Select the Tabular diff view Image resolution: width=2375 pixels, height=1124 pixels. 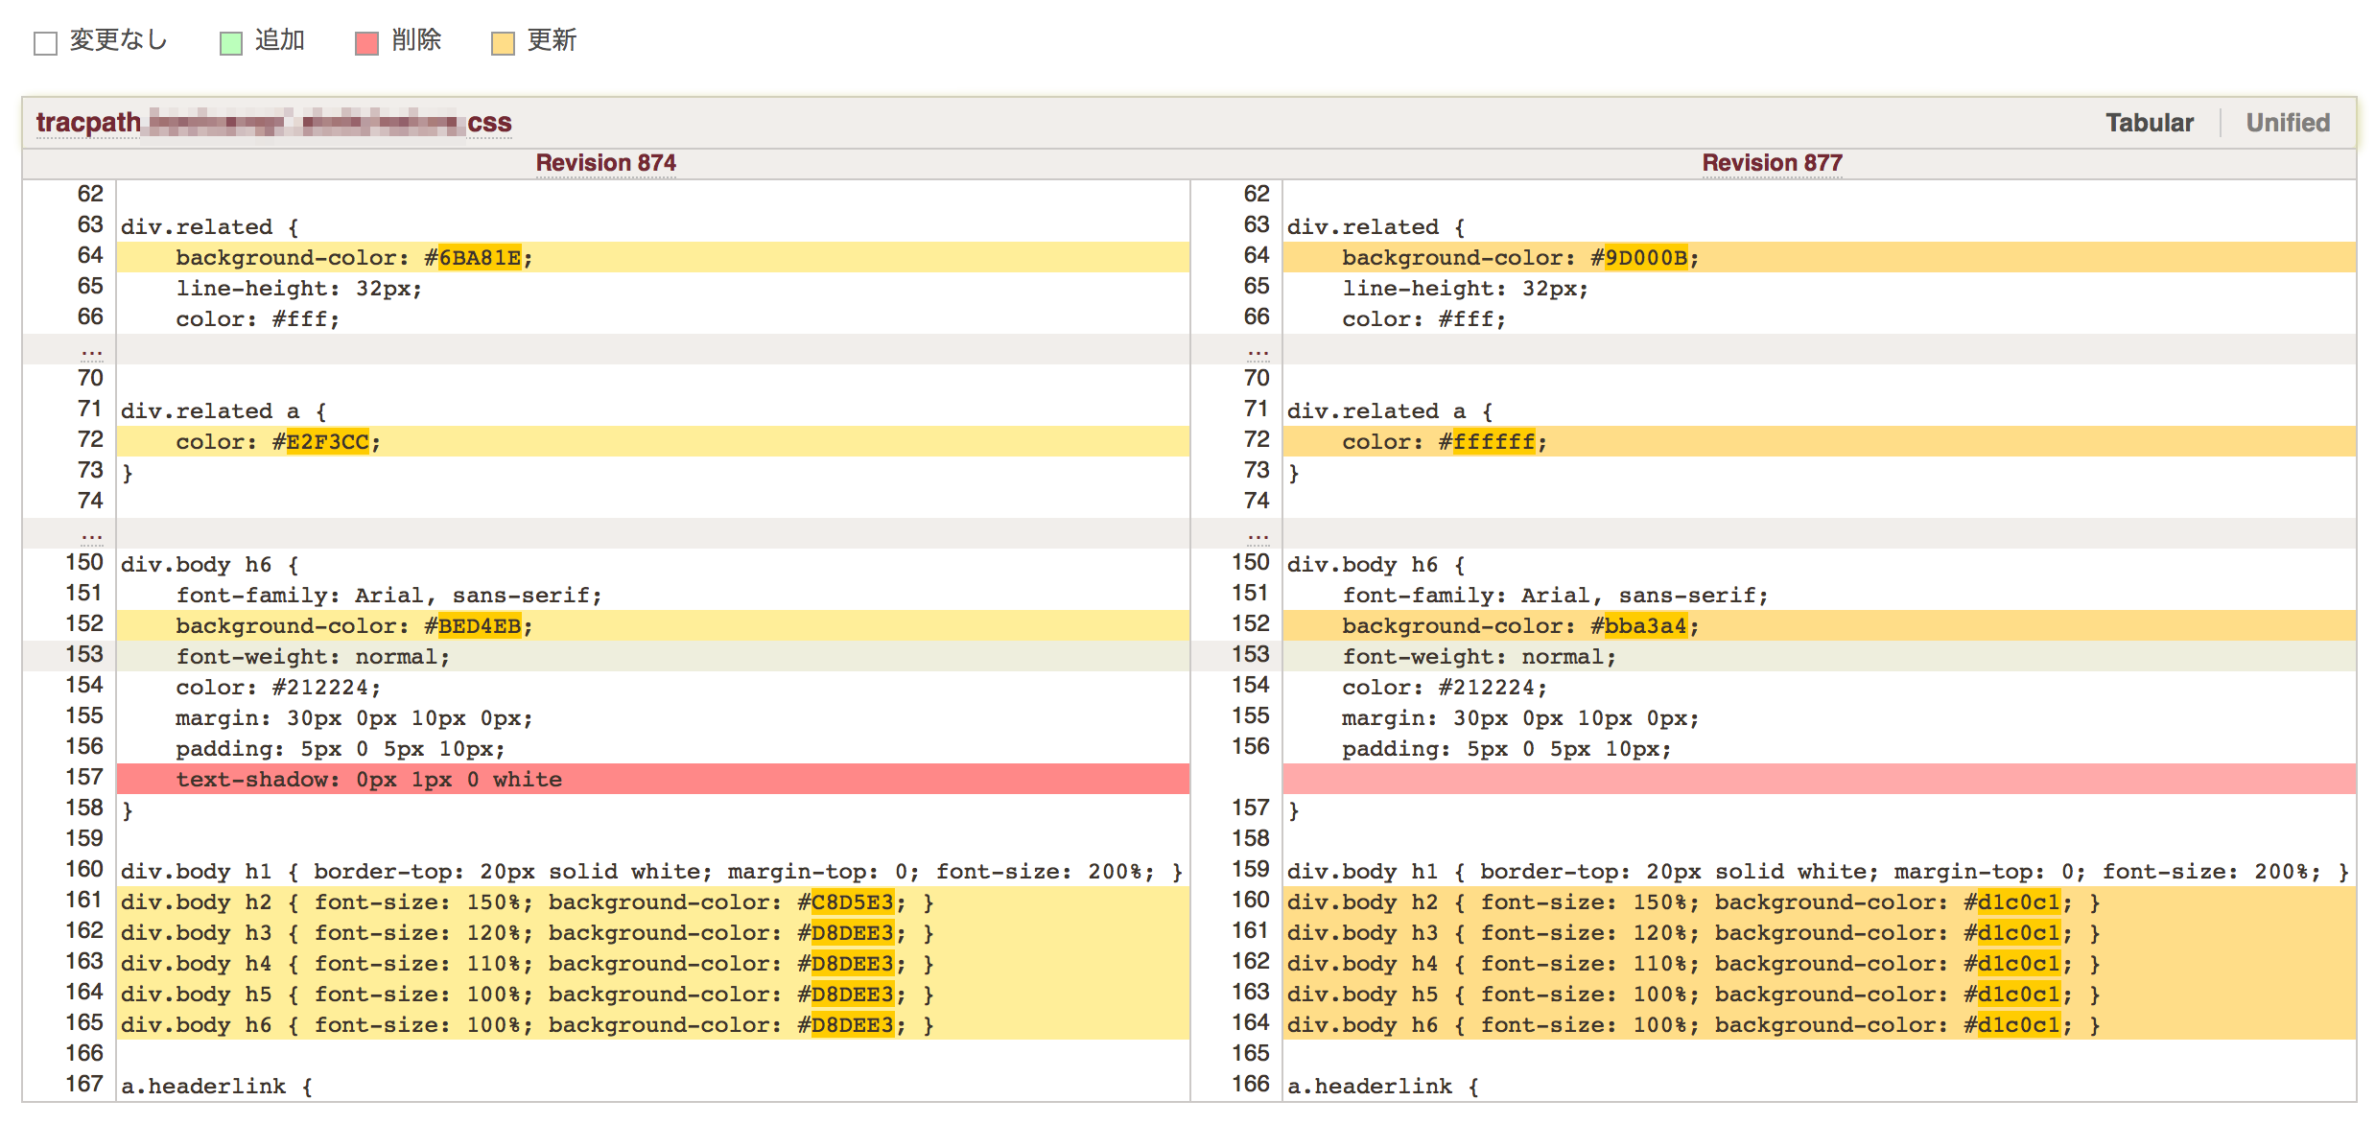click(x=2149, y=123)
